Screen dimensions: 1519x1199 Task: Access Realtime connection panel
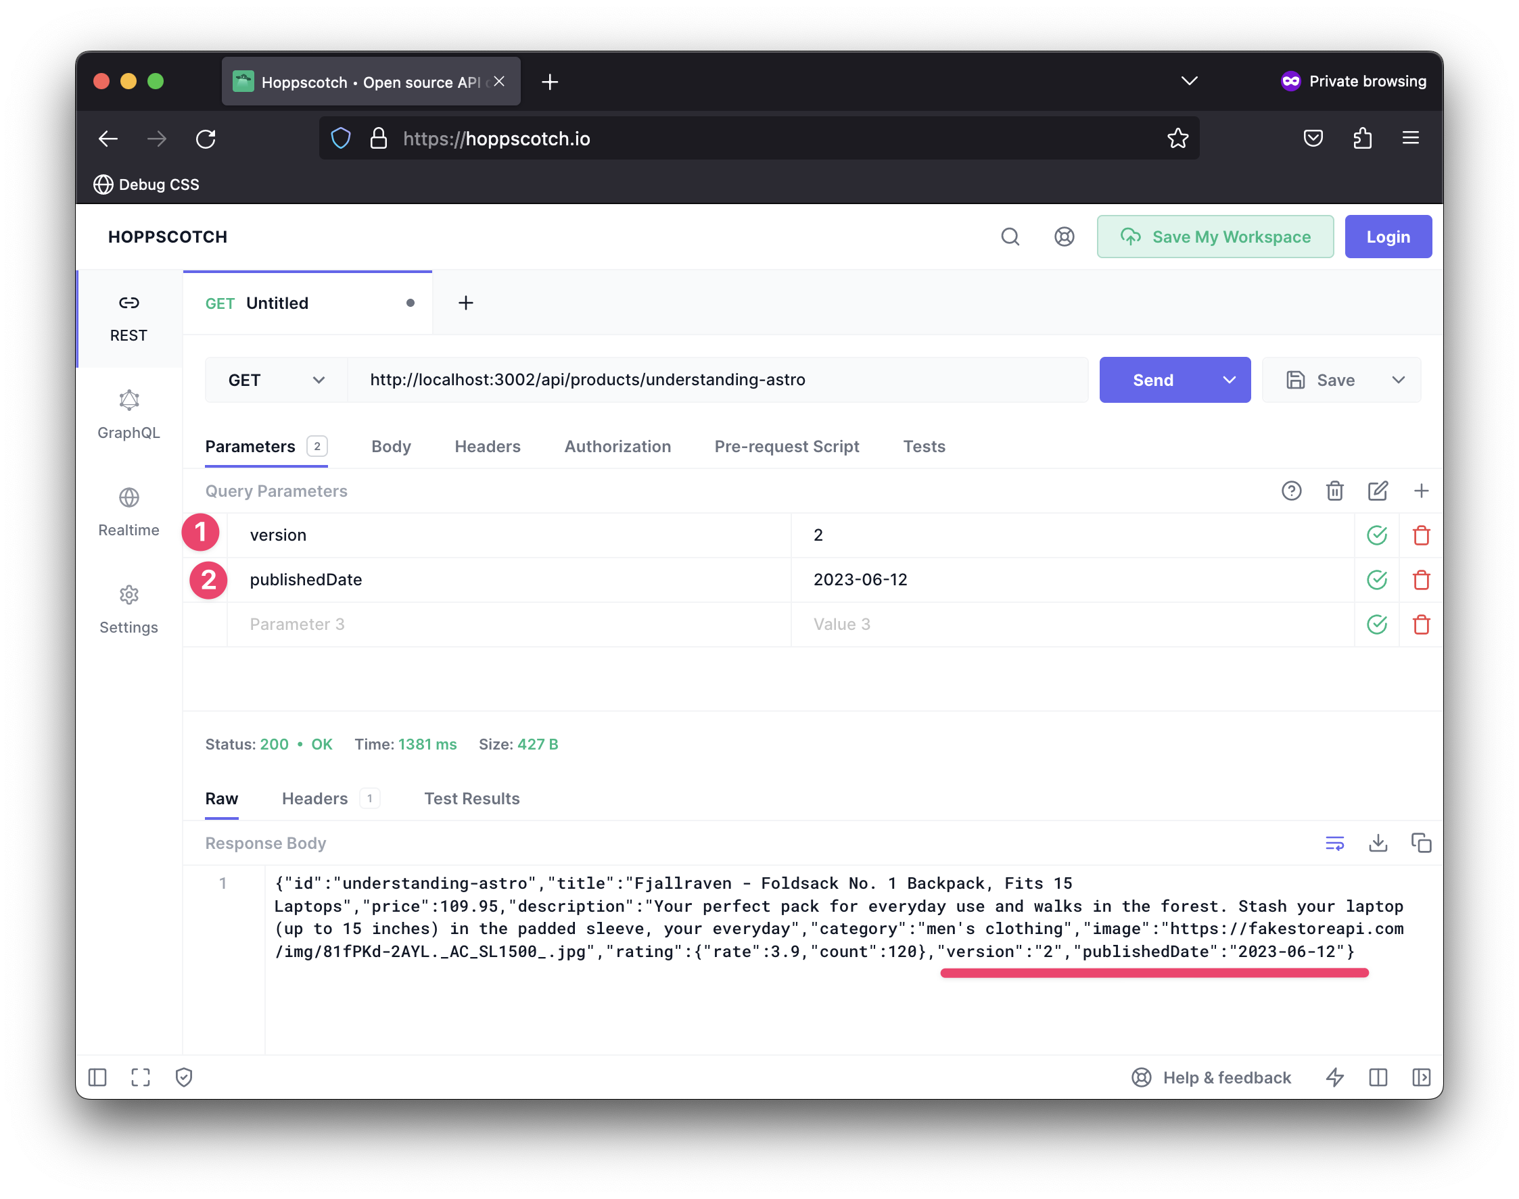128,512
